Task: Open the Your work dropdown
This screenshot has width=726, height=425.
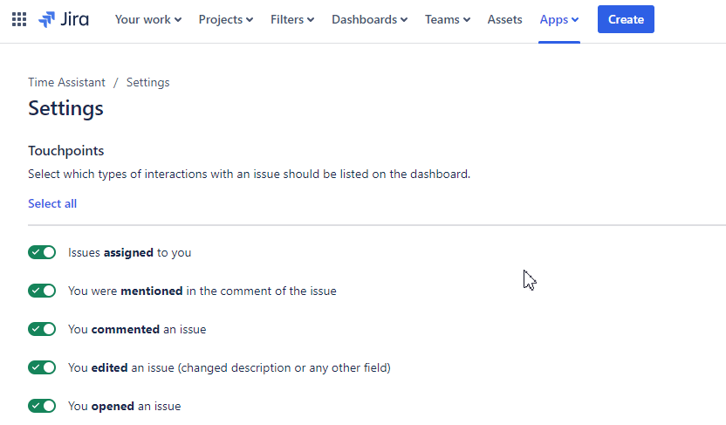Action: coord(148,19)
